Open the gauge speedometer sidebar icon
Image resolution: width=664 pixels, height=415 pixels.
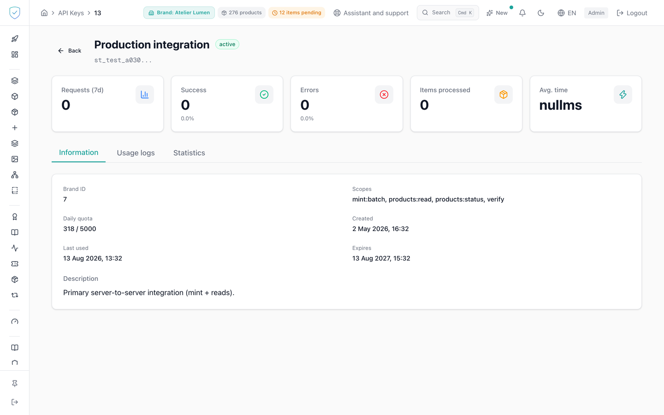coord(15,321)
